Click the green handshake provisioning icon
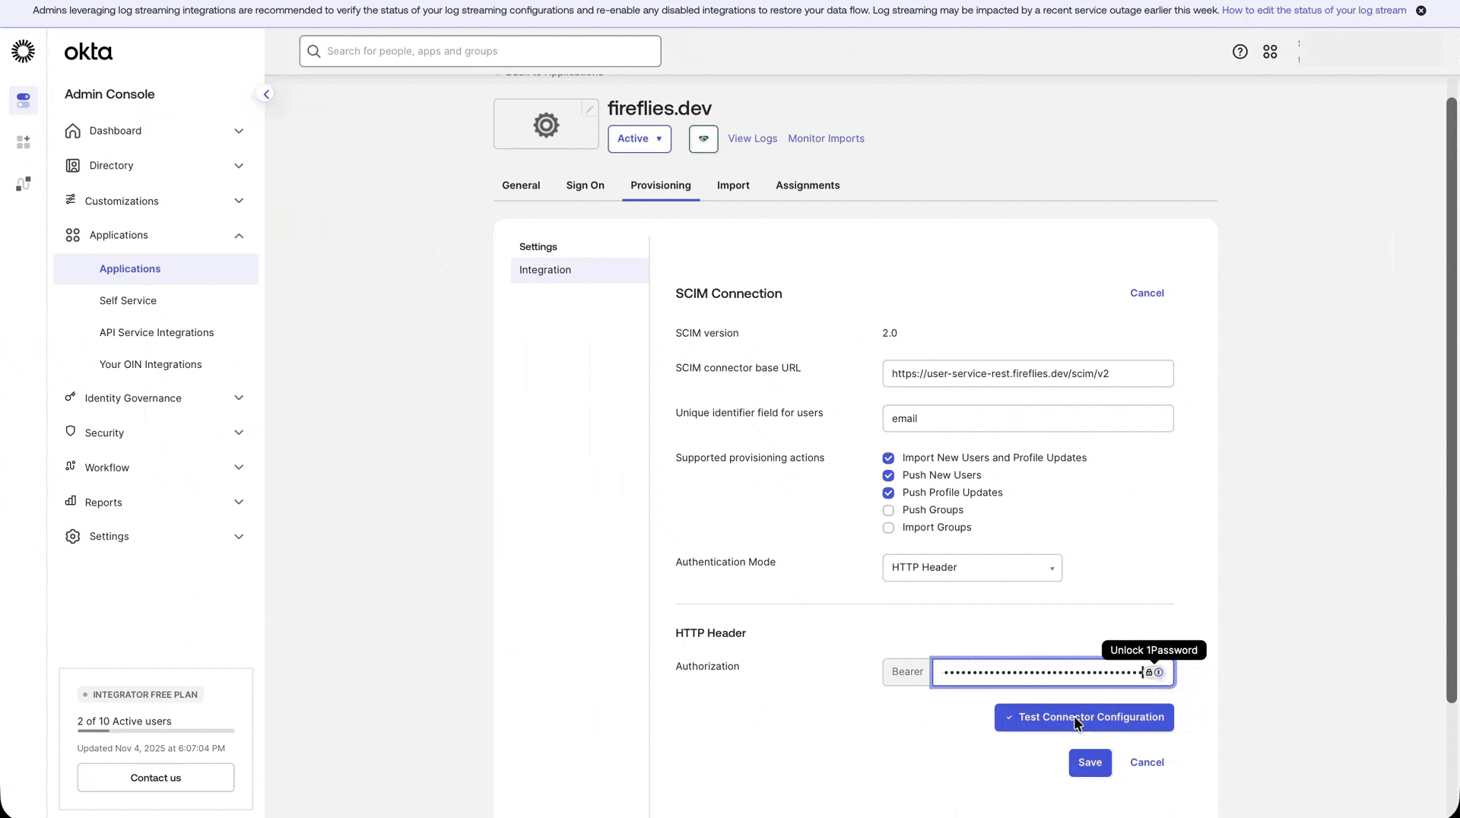Screen dimensions: 1460x818 click(x=703, y=139)
